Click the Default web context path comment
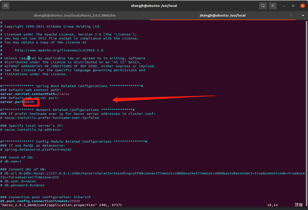Image resolution: width=308 pixels, height=210 pixels. click(31, 90)
